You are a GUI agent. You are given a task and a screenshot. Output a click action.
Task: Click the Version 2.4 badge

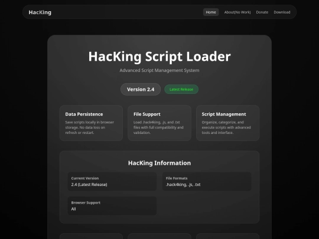coord(141,90)
